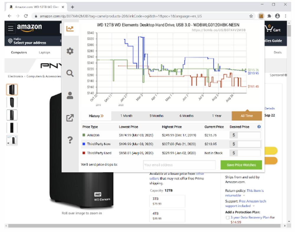Expand Free Amazon tech support chevron
Image resolution: width=295 pixels, height=232 pixels.
pyautogui.click(x=254, y=206)
